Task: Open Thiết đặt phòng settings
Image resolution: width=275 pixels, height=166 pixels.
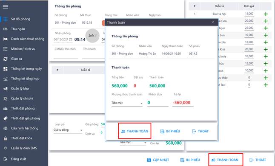Action: click(23, 108)
